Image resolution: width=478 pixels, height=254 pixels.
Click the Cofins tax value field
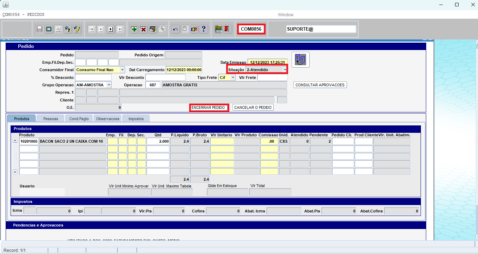[223, 211]
